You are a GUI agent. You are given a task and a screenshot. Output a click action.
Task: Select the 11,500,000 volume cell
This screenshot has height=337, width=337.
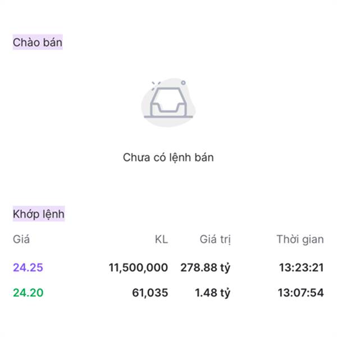click(x=138, y=268)
